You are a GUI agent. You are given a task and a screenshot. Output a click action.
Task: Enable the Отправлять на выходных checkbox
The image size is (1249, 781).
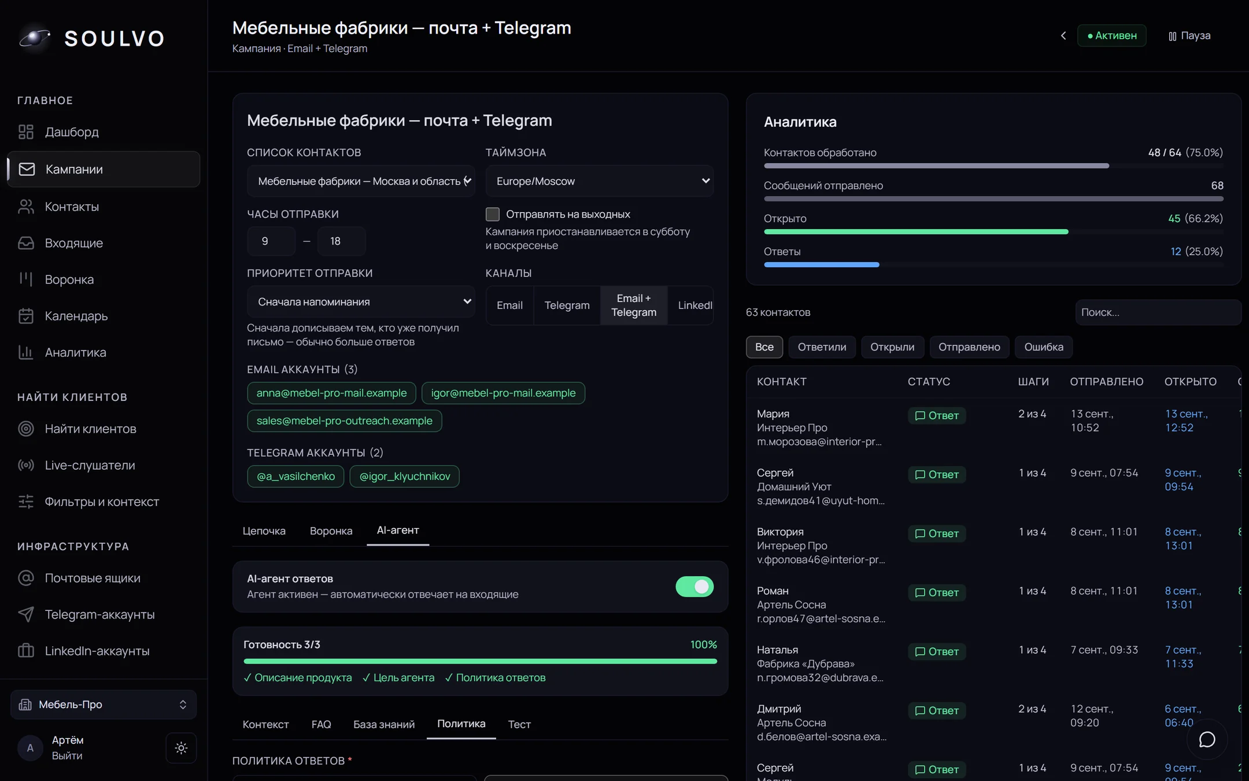point(493,214)
